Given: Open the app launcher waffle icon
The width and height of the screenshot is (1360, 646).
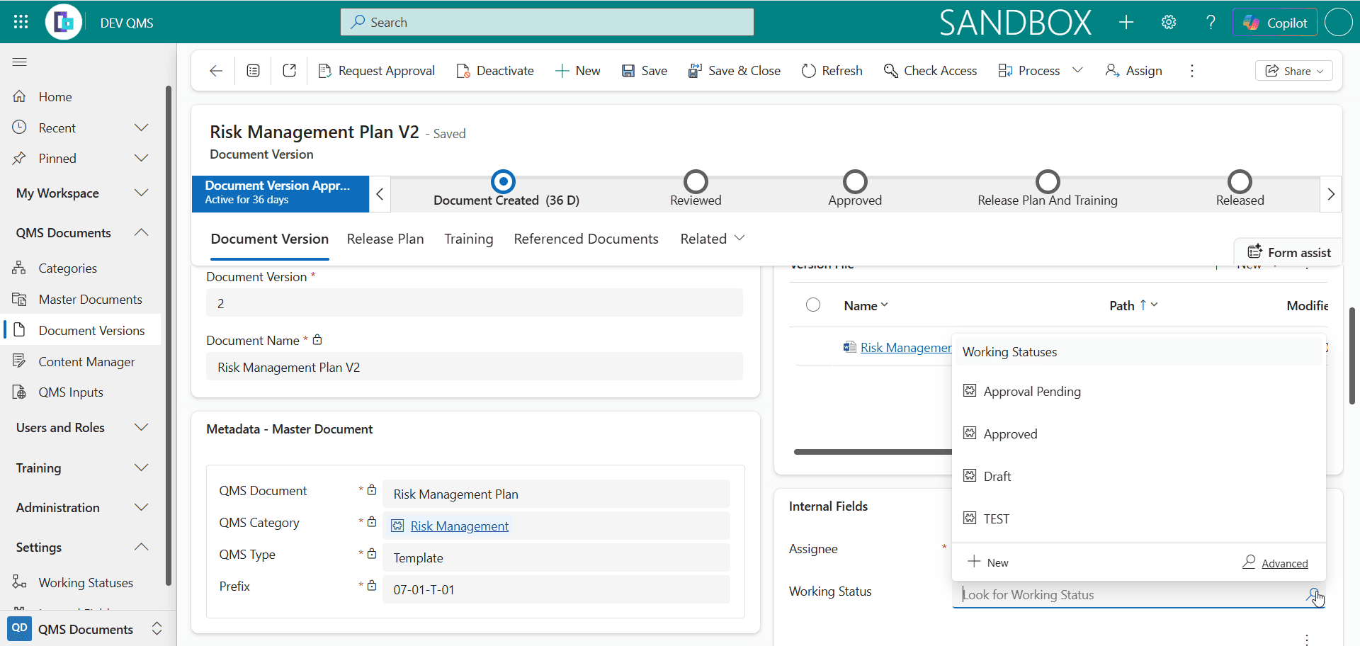Looking at the screenshot, I should 21,22.
